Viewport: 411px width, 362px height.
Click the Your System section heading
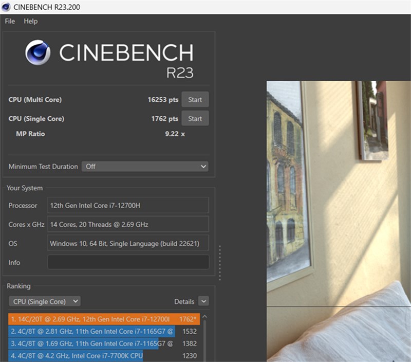(25, 188)
